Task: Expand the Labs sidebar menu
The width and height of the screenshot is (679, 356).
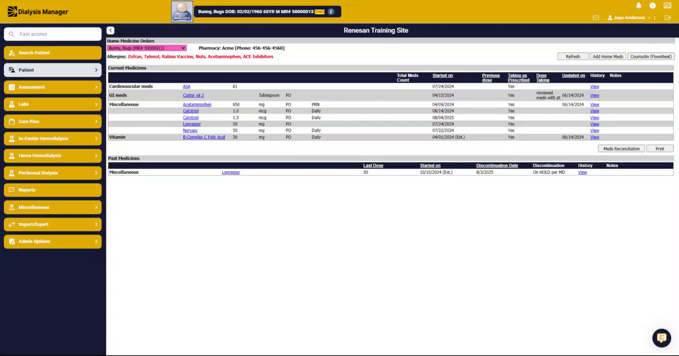Action: [53, 104]
